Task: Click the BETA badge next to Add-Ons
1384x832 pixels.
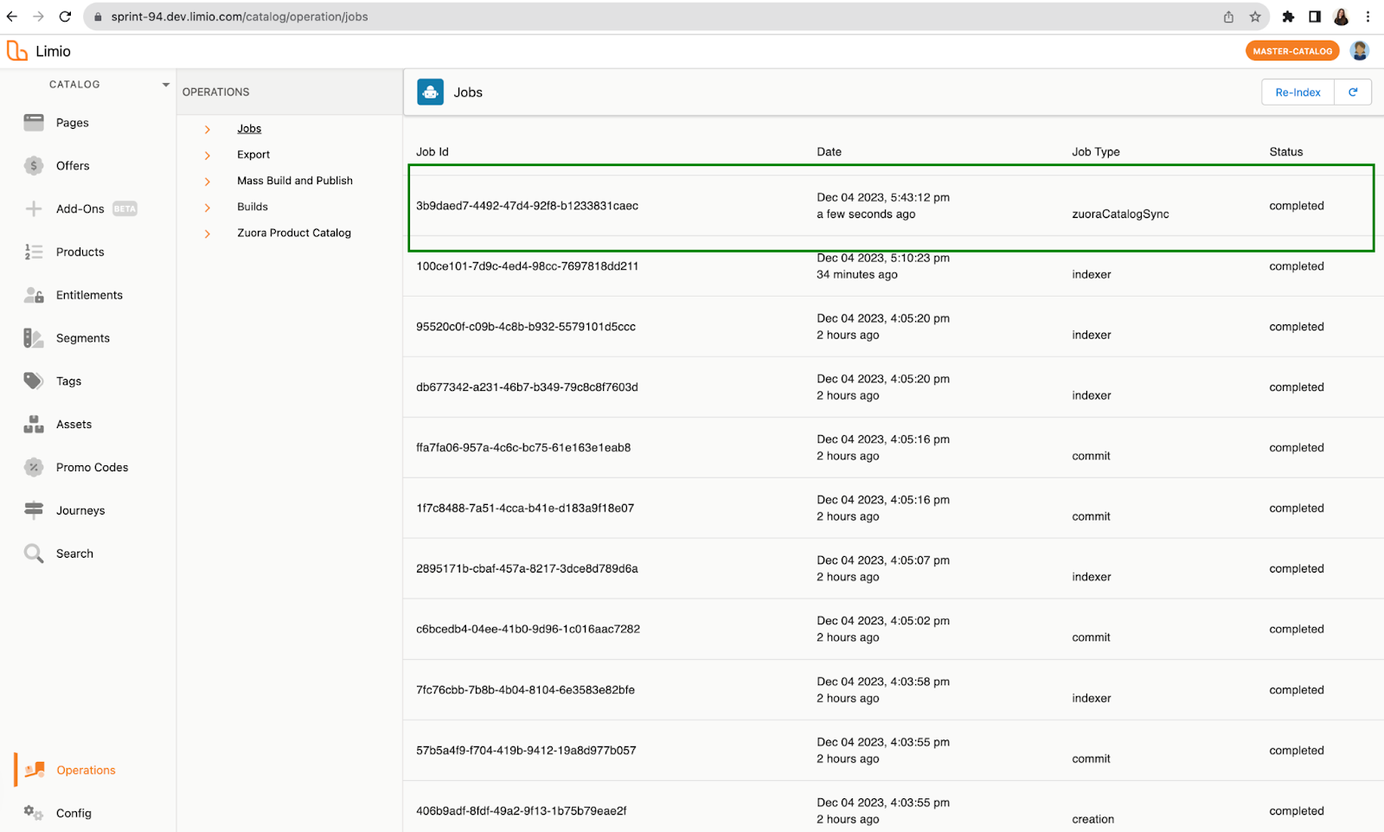Action: [x=125, y=208]
